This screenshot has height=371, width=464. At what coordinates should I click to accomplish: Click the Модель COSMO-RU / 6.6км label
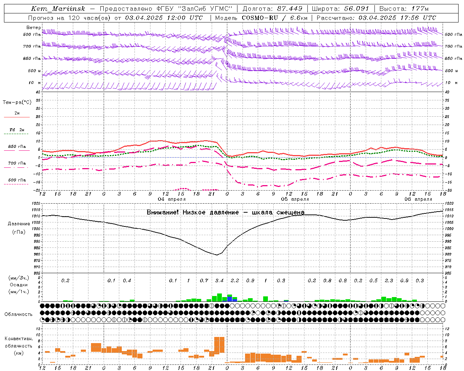[261, 18]
